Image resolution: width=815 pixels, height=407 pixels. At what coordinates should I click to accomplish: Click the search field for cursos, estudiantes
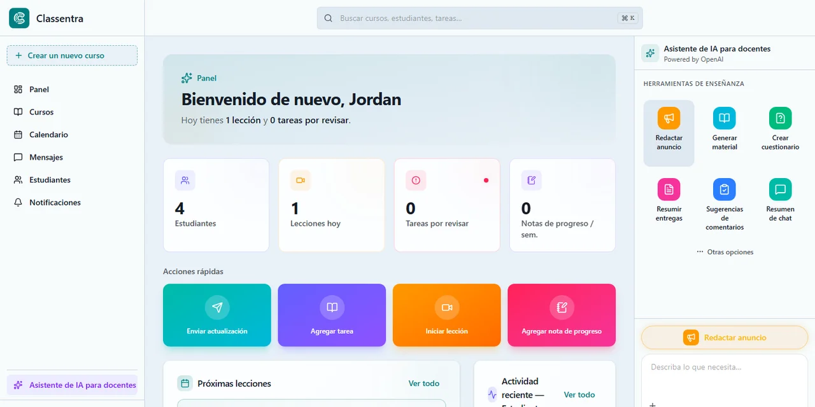coord(479,18)
